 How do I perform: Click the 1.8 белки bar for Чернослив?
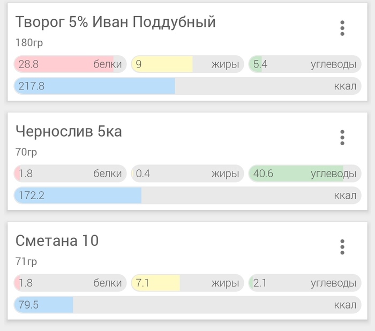tap(70, 174)
